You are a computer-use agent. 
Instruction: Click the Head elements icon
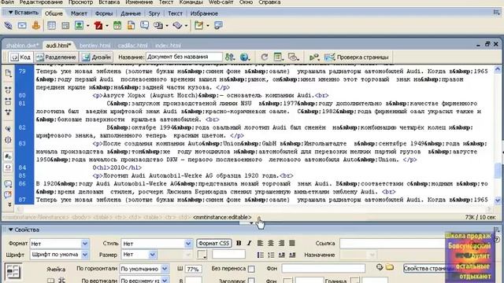pos(158,25)
